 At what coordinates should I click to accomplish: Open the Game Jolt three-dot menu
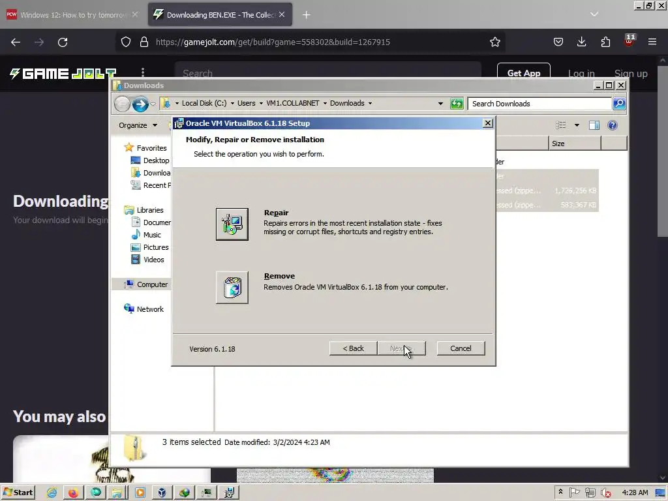(x=143, y=73)
